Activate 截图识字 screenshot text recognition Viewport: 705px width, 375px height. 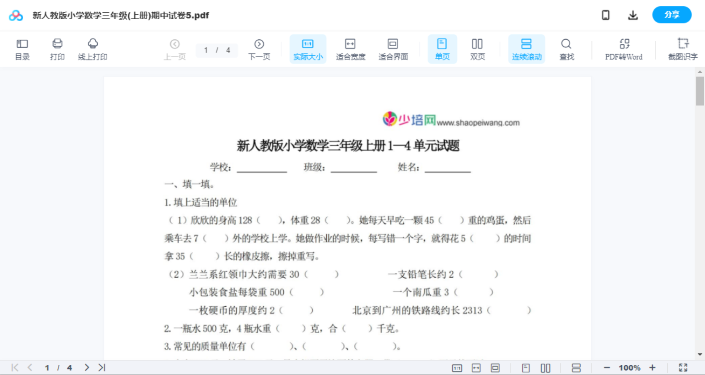(x=683, y=49)
